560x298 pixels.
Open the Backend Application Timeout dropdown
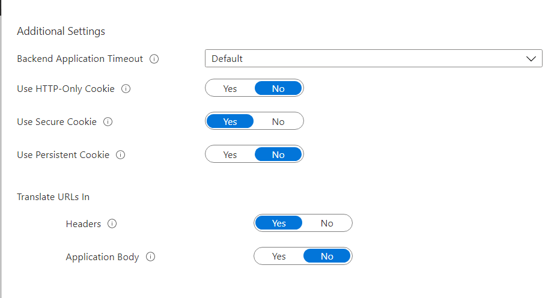coord(373,59)
